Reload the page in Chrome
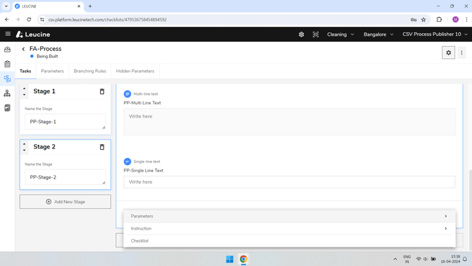Screen dimensions: 472x266 (29, 20)
